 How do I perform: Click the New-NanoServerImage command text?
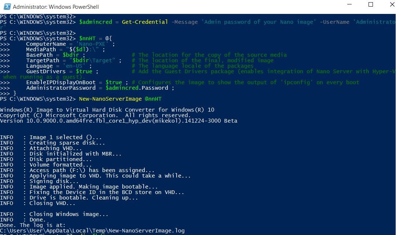(x=110, y=99)
